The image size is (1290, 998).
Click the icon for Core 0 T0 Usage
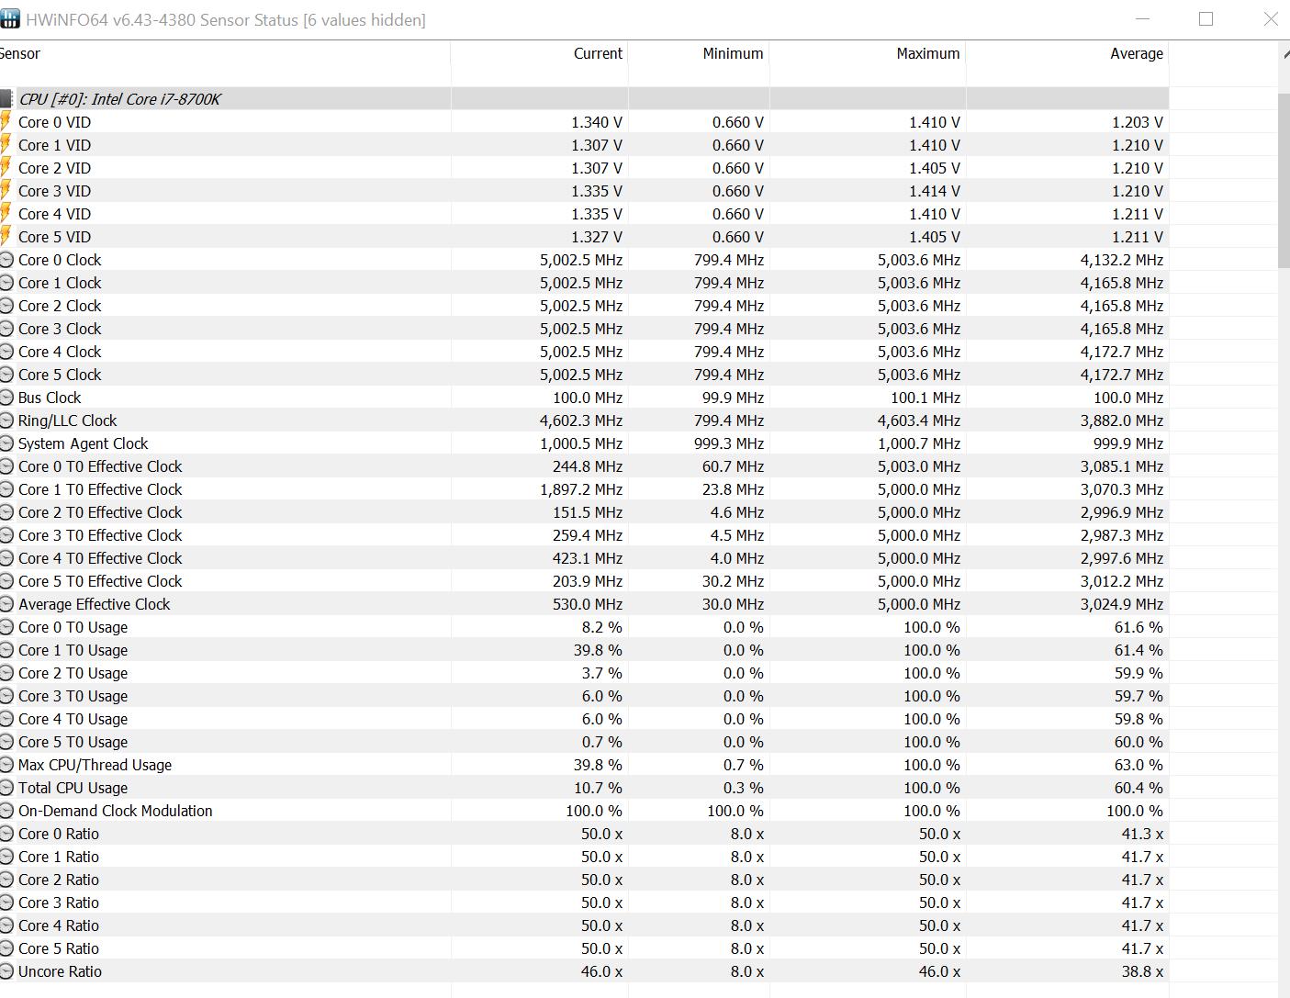[6, 627]
